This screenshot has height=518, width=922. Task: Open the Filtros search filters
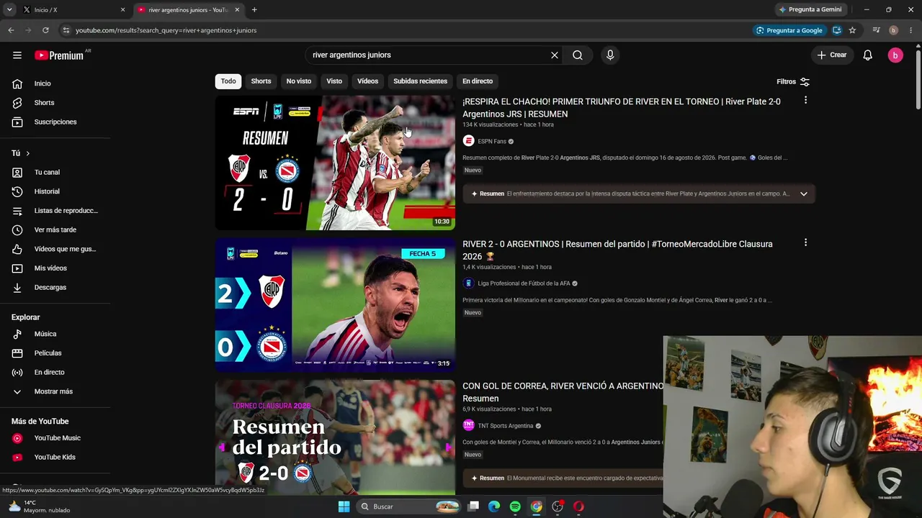click(793, 82)
